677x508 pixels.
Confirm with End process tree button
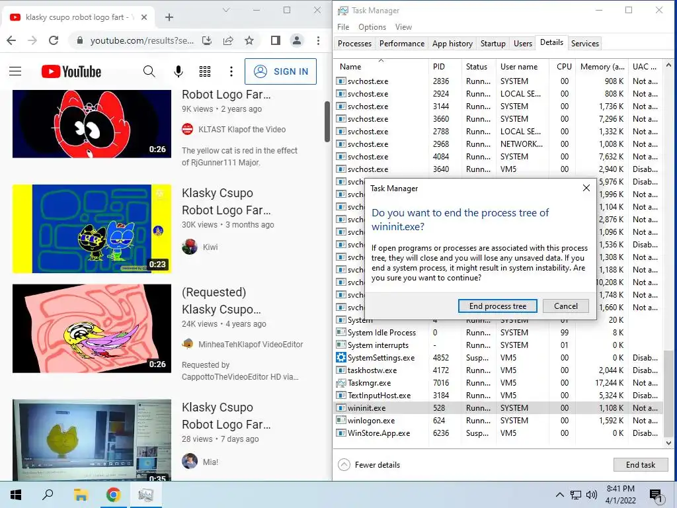[497, 306]
